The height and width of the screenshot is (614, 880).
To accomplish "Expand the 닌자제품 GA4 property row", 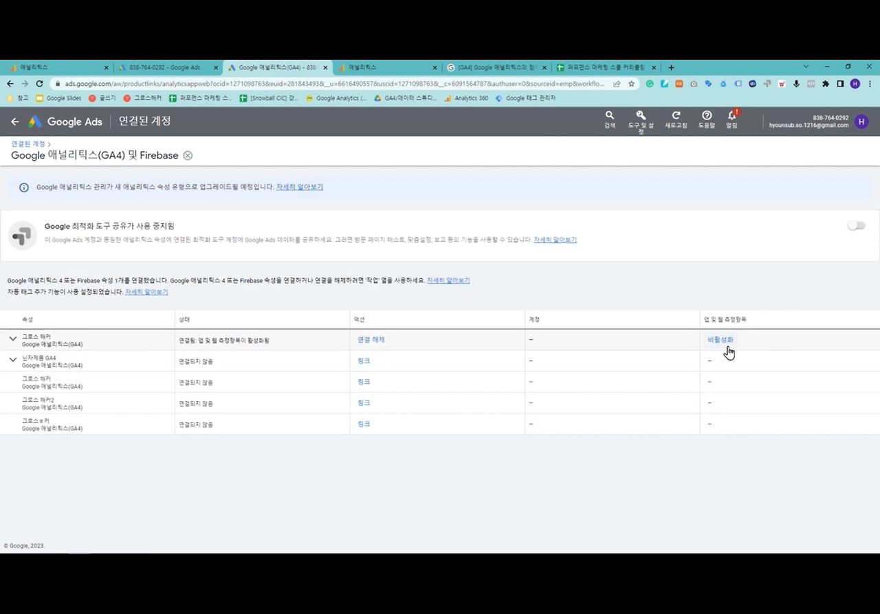I will pos(12,360).
